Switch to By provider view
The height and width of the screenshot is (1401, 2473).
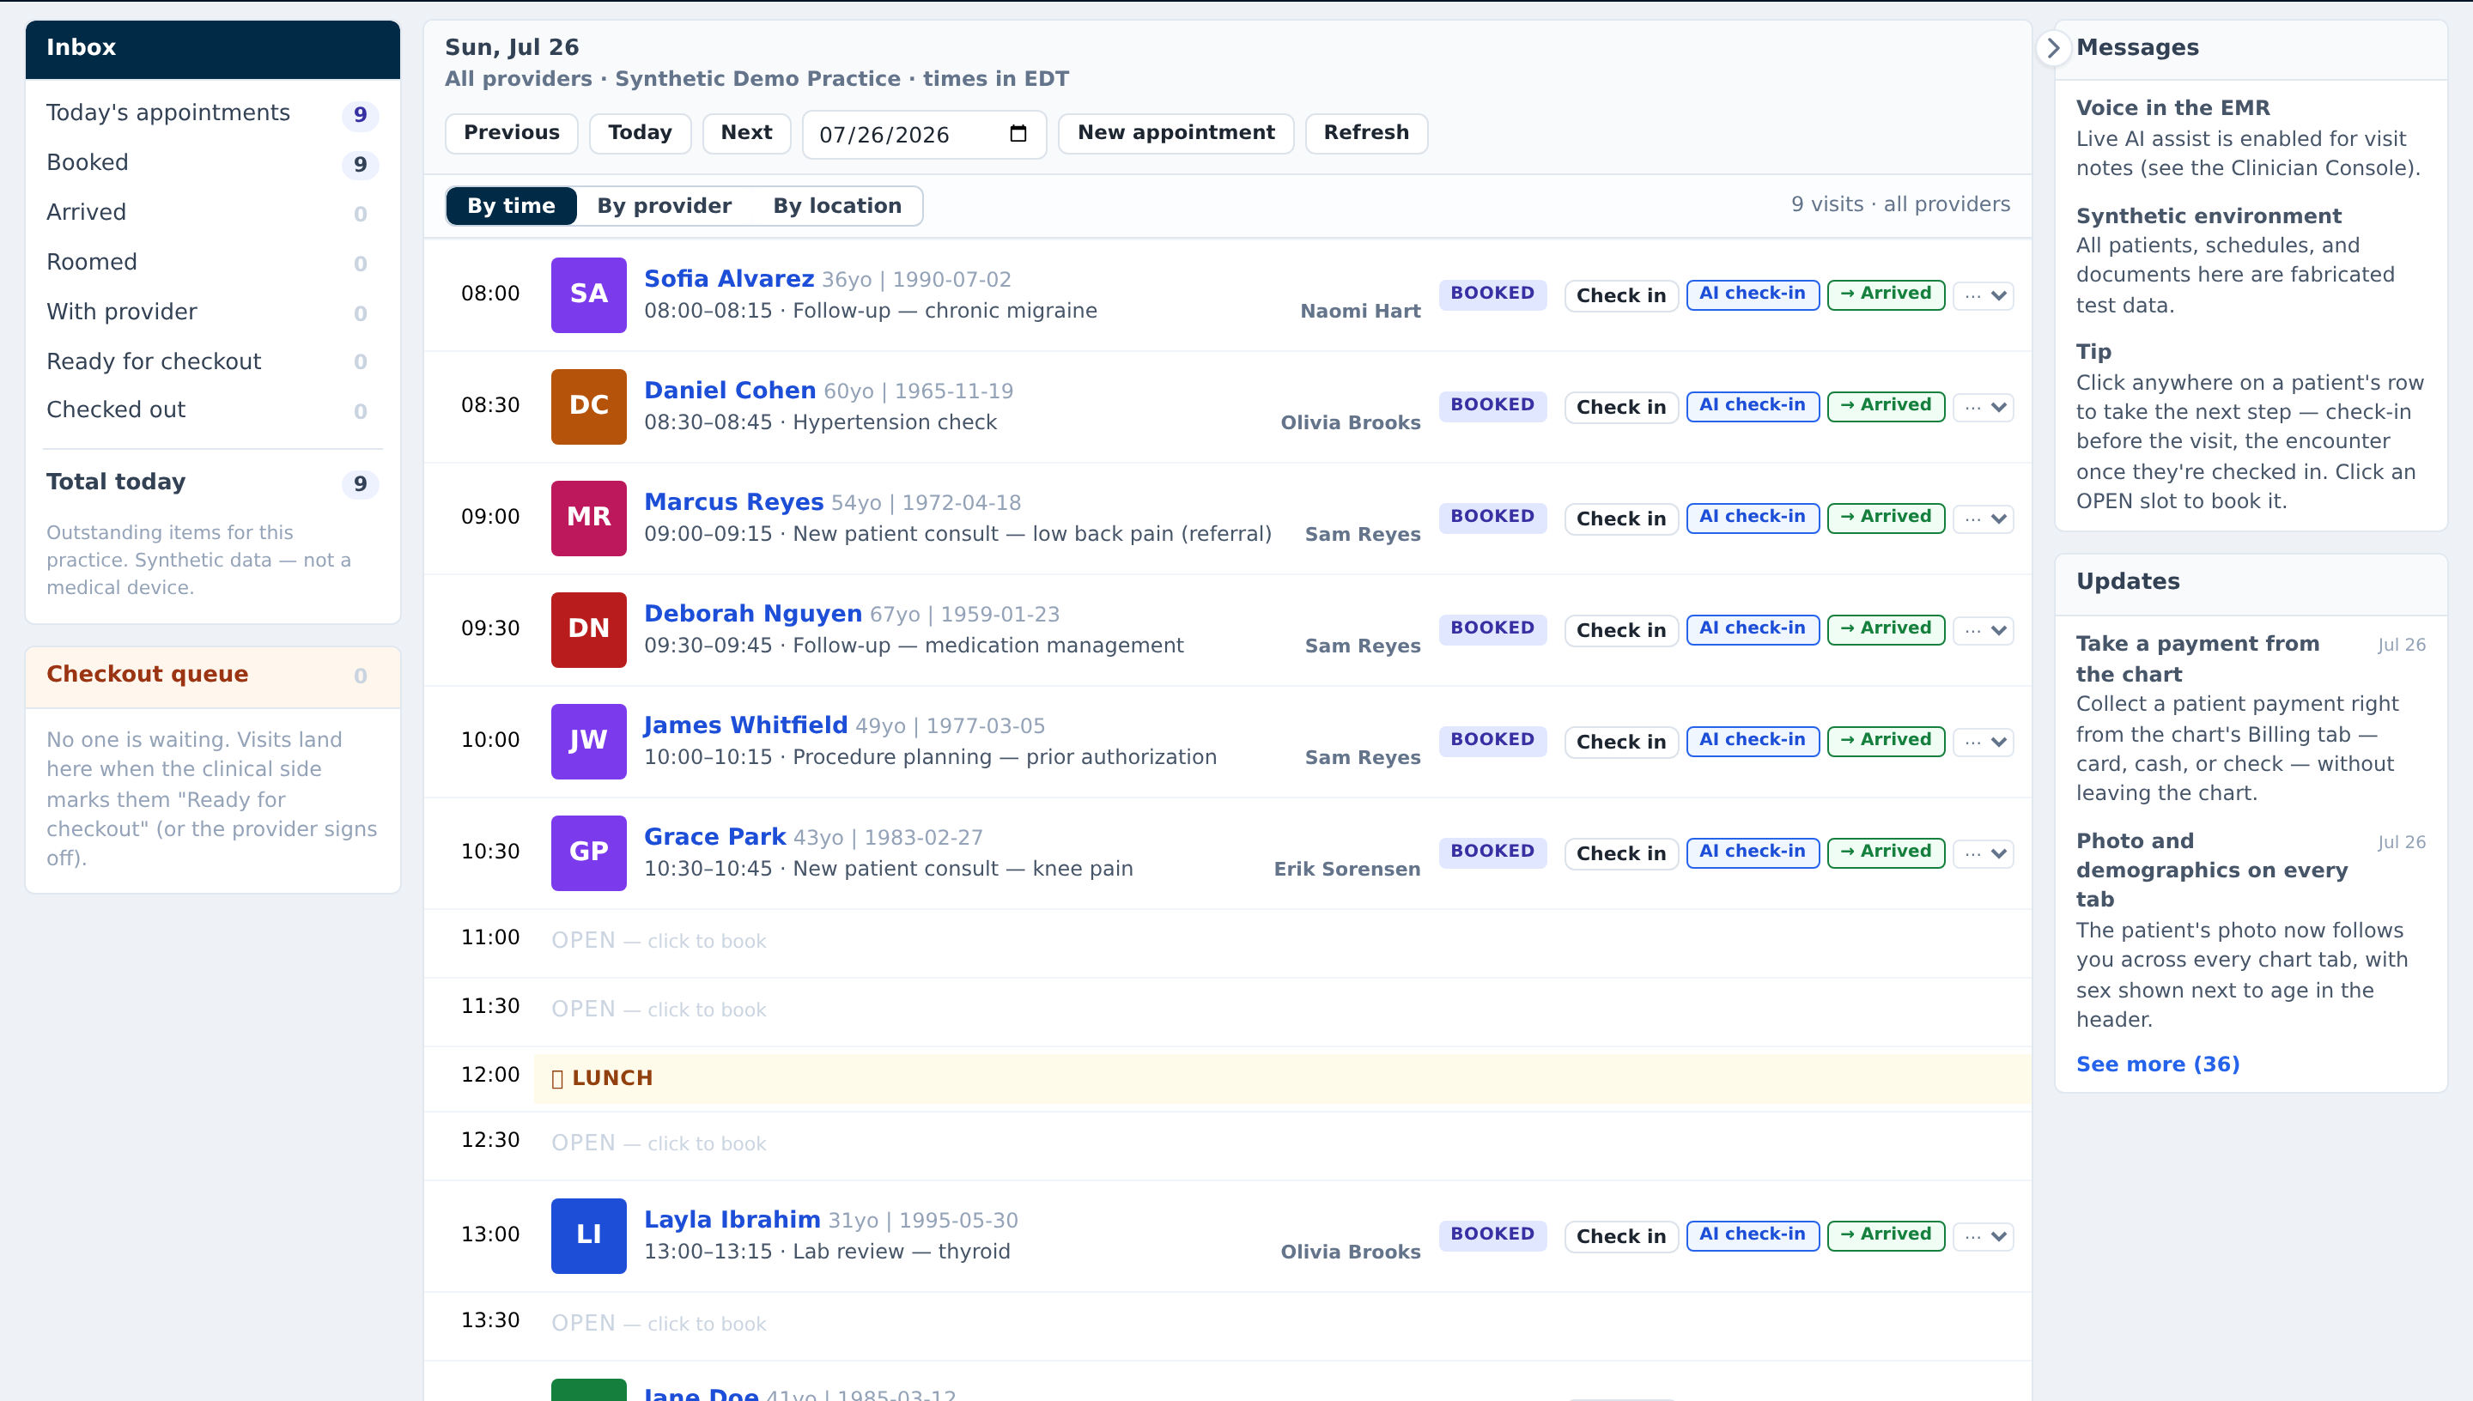(x=664, y=206)
